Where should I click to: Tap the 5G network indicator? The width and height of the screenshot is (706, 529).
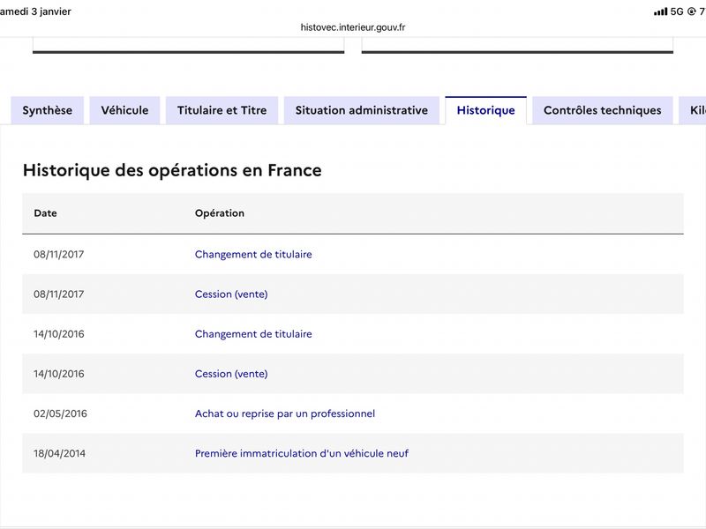[x=677, y=11]
